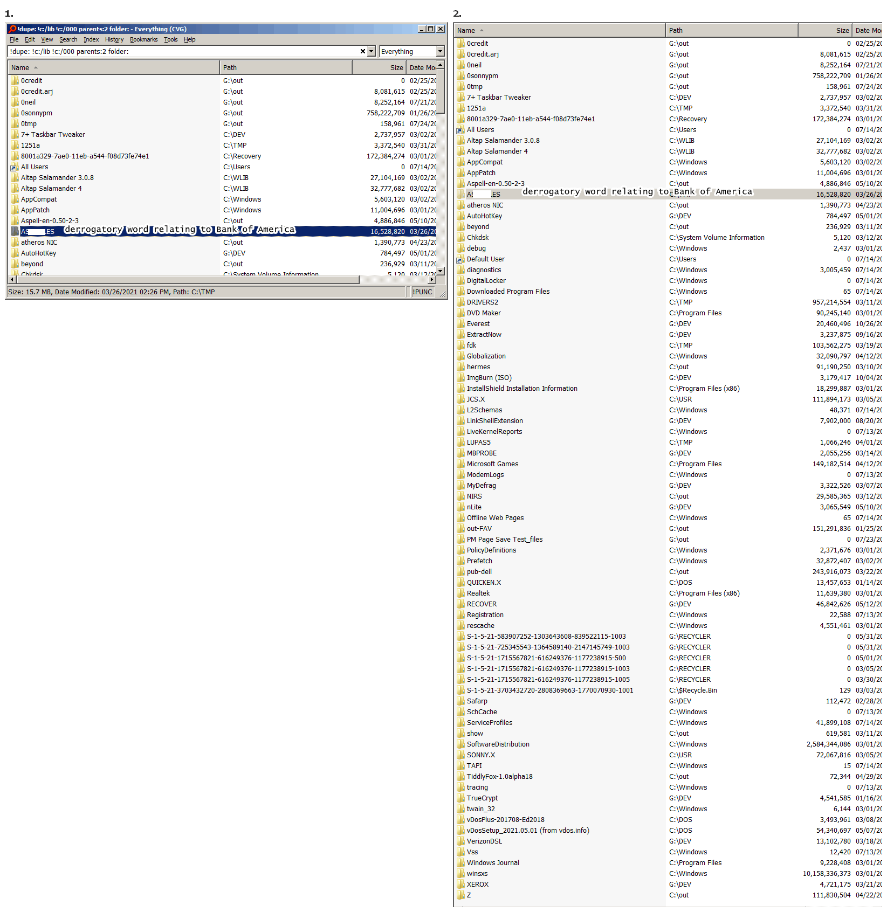The height and width of the screenshot is (912, 887).
Task: Select vDosPlus-201708-Ed2018 row in list 2
Action: tap(668, 819)
